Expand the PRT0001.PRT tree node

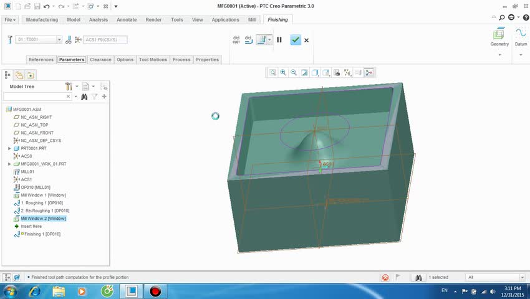click(x=9, y=148)
